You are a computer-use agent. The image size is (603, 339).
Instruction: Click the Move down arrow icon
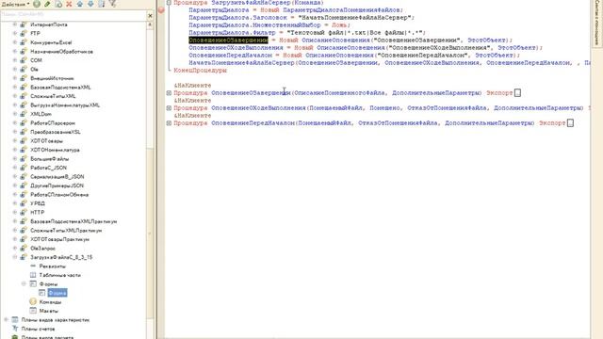click(x=90, y=4)
